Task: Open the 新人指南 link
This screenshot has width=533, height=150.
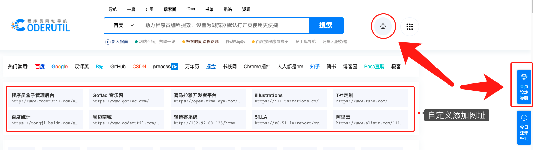Action: pyautogui.click(x=120, y=42)
